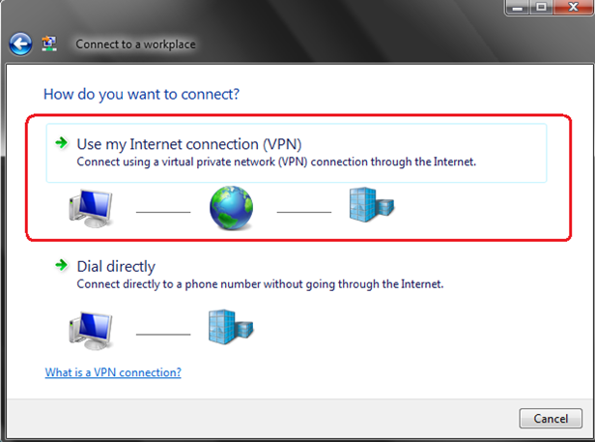This screenshot has width=595, height=442.
Task: Click the VPN option description text
Action: click(275, 162)
